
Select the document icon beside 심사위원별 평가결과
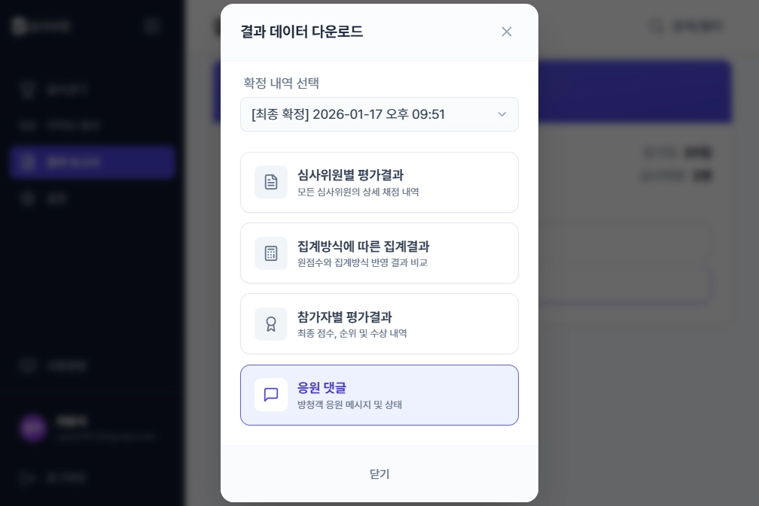[x=271, y=182]
